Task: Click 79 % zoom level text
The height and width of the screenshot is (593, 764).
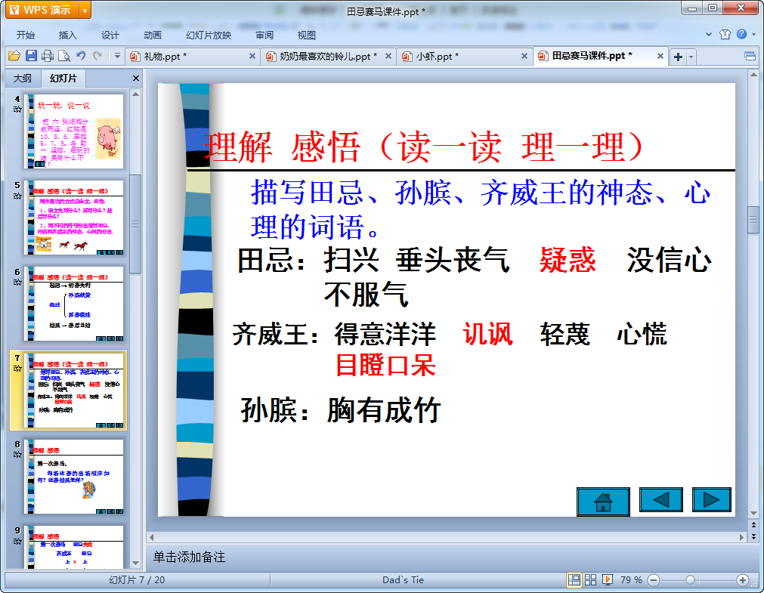Action: tap(631, 580)
